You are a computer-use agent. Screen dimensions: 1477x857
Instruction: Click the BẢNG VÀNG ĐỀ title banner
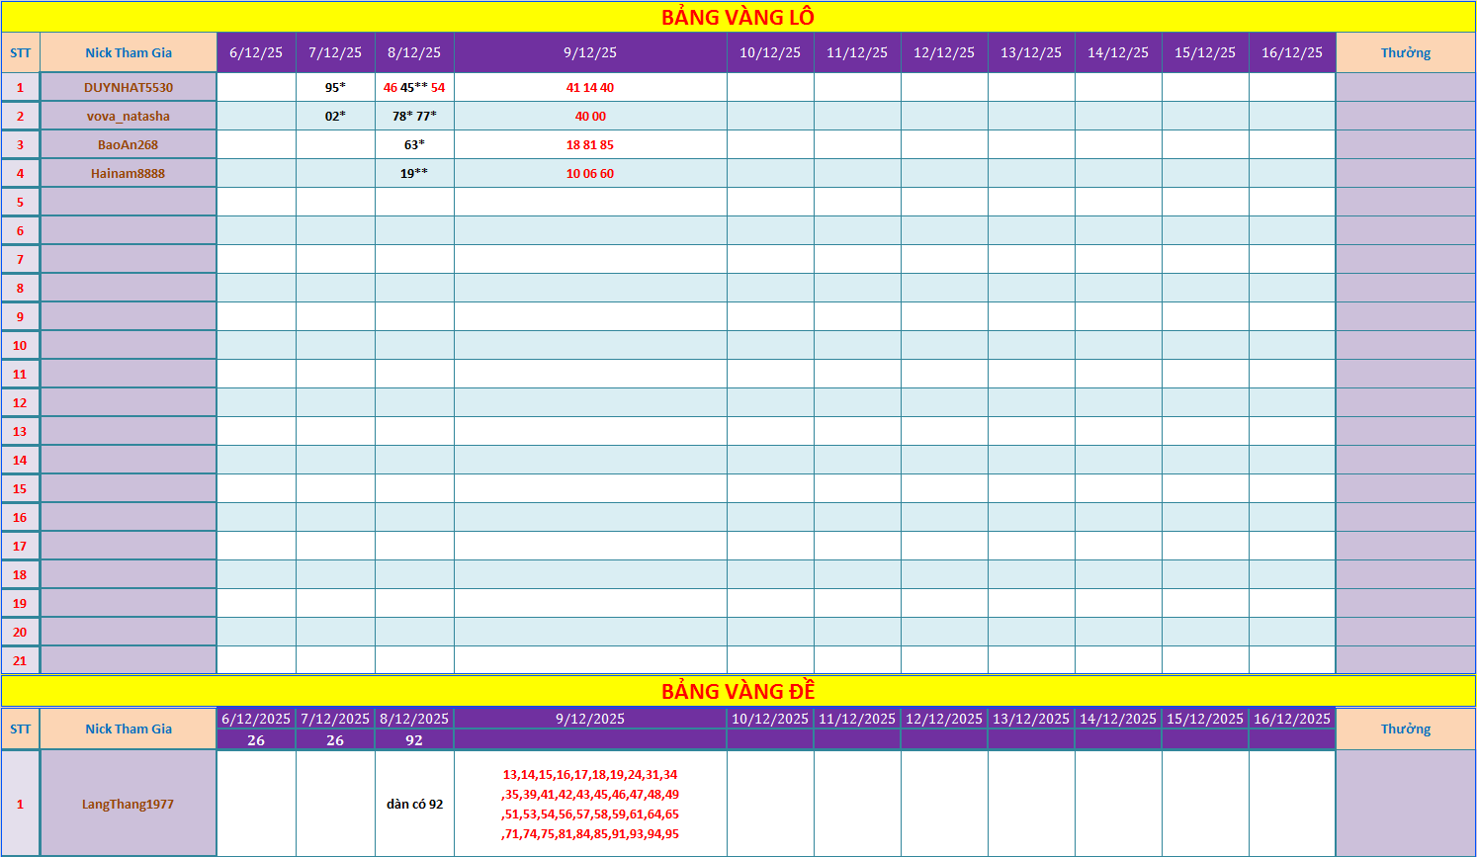point(738,691)
